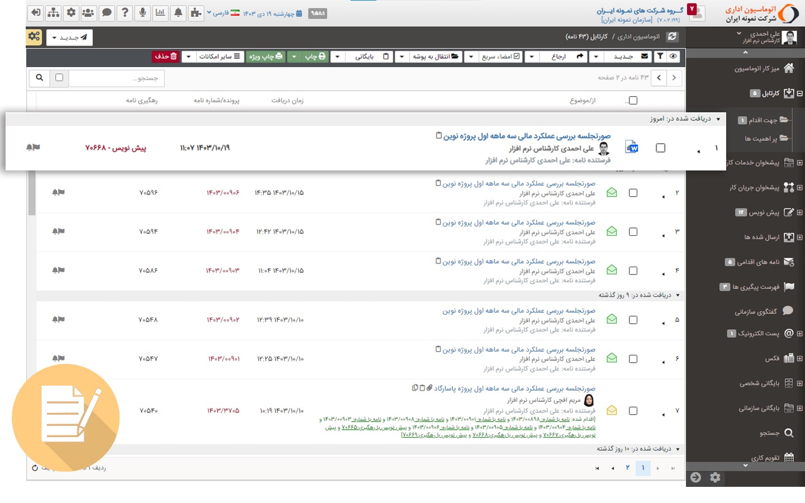Screen dimensions: 805x503
Task: Open the notifications bell icon
Action: click(x=178, y=12)
